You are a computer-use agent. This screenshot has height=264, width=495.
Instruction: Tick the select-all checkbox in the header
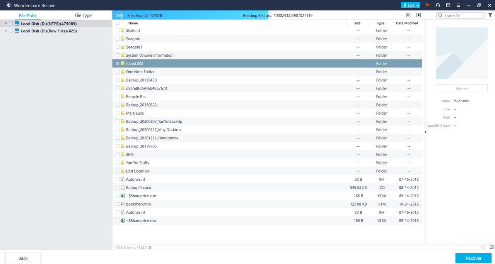(x=118, y=23)
